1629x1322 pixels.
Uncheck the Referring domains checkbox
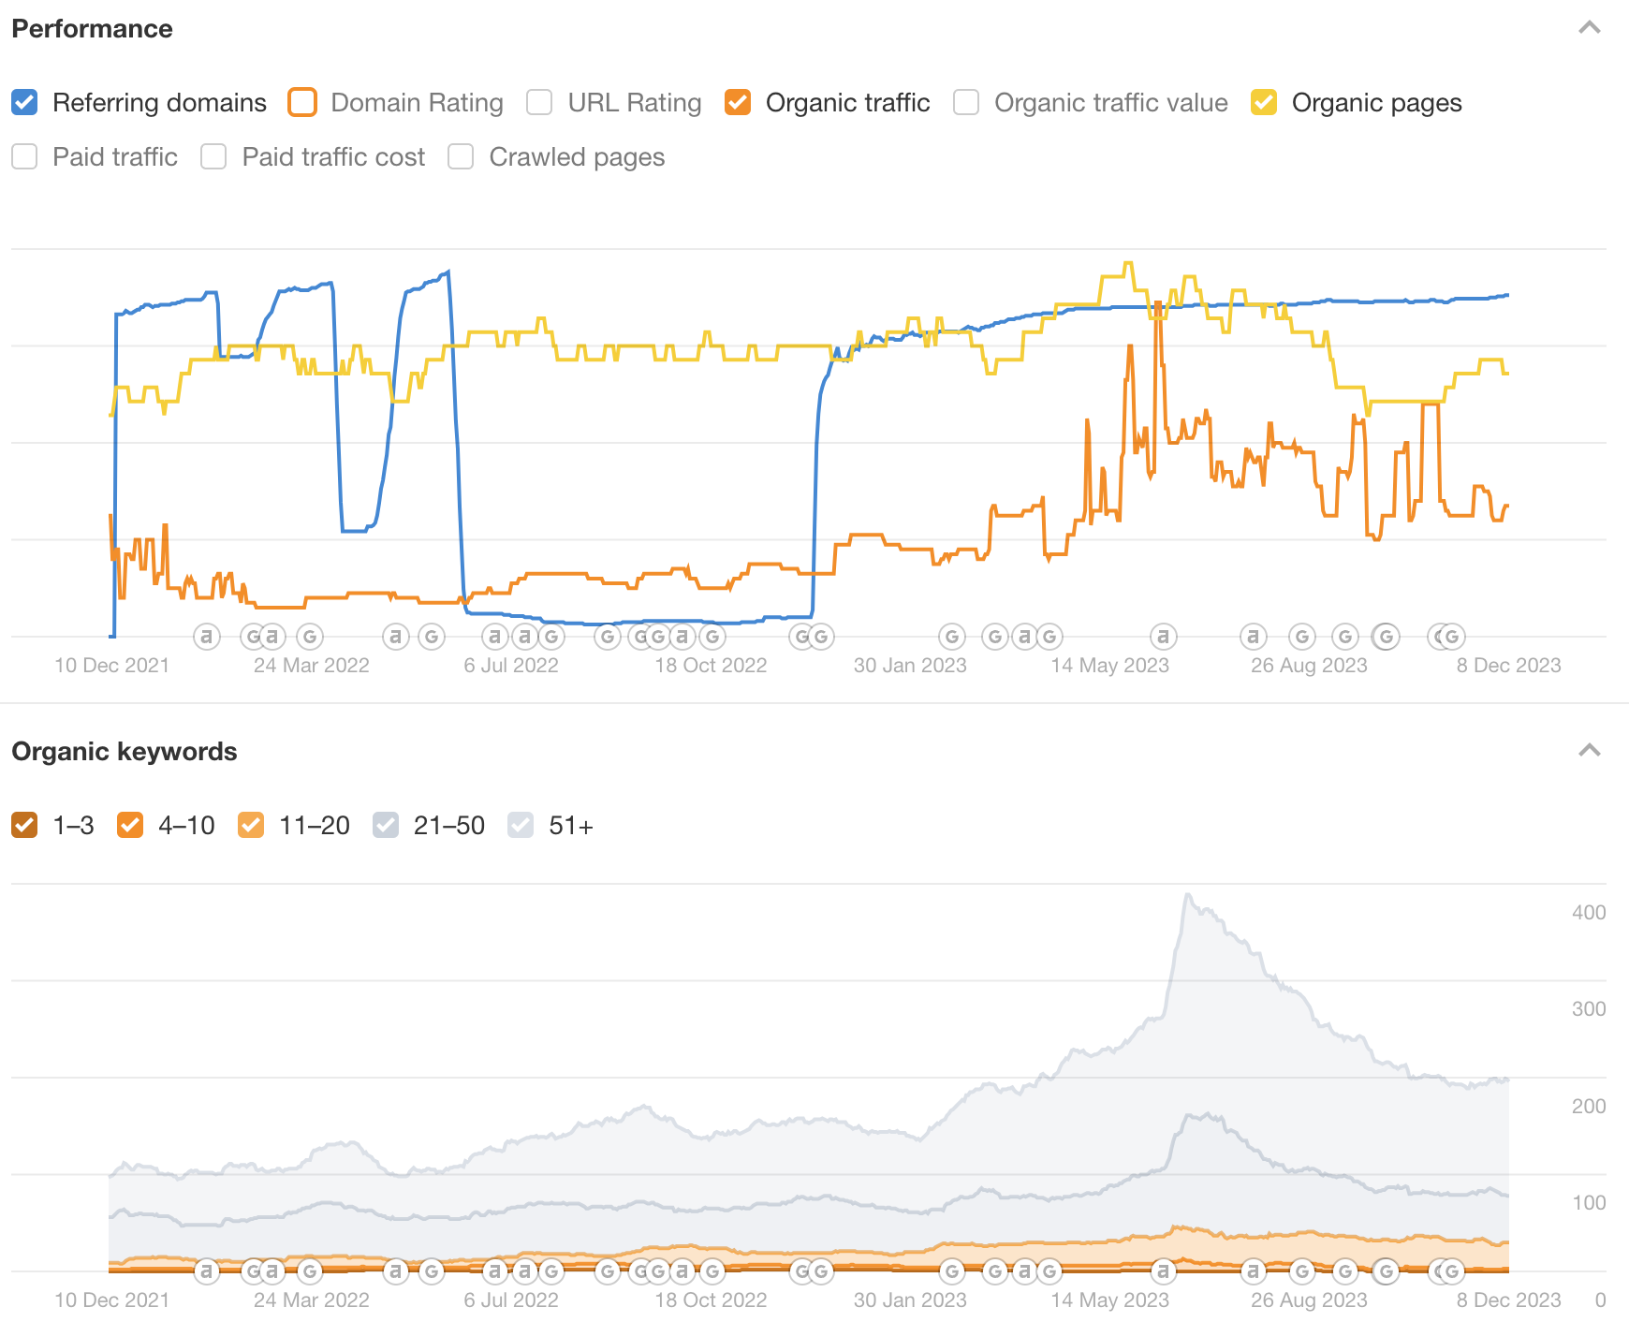(x=25, y=102)
